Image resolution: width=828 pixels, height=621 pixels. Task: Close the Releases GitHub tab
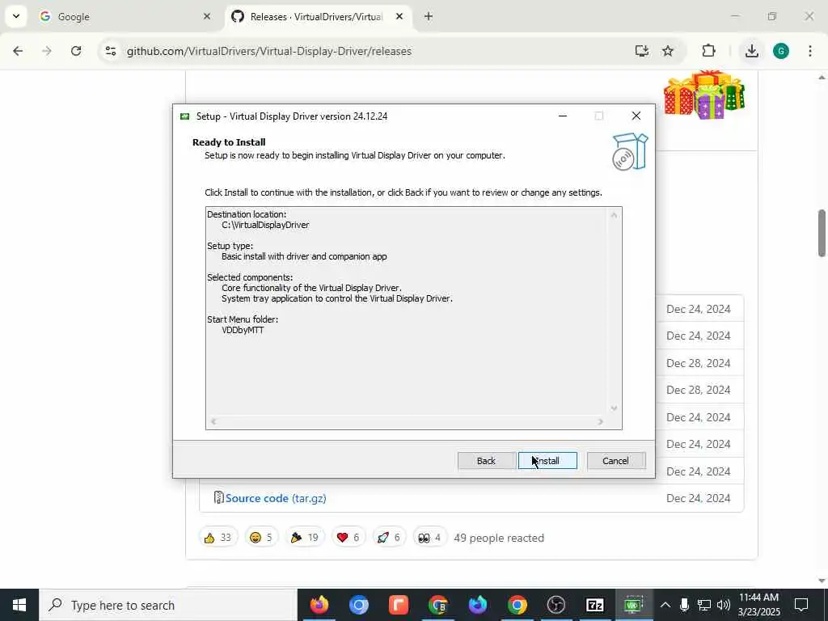tap(399, 17)
